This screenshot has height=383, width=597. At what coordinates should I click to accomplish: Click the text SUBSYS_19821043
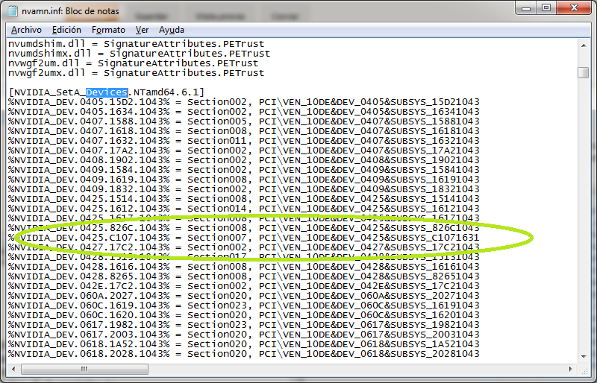point(435,325)
